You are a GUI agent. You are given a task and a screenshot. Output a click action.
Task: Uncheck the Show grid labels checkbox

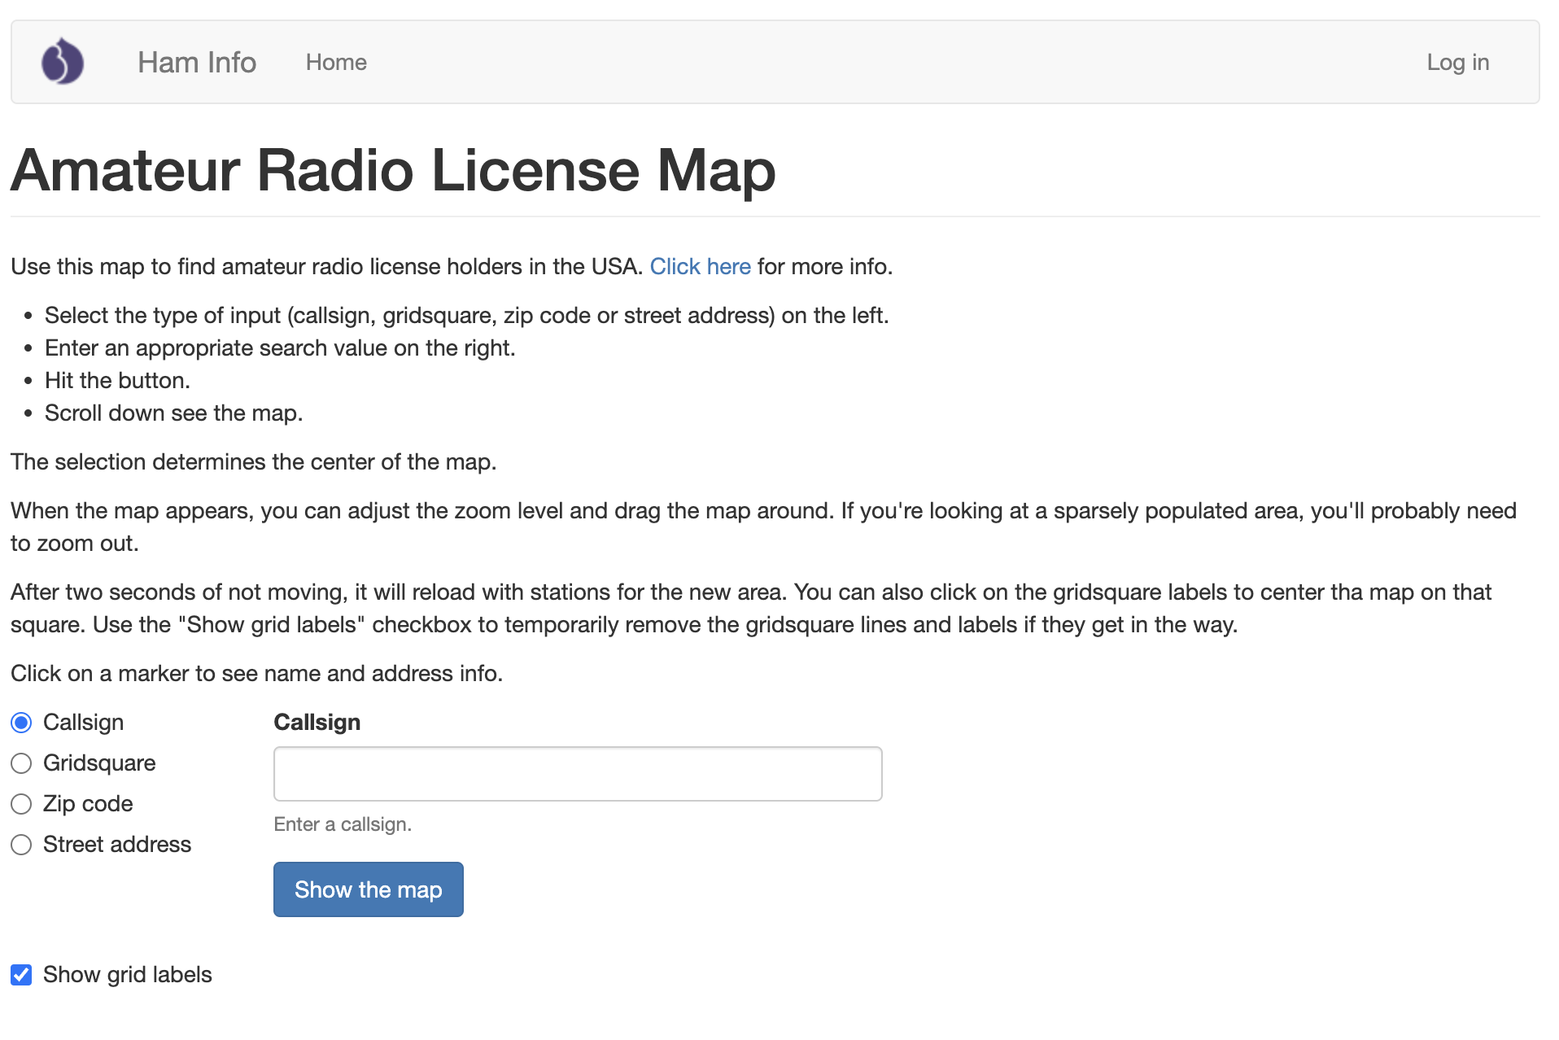[x=21, y=975]
